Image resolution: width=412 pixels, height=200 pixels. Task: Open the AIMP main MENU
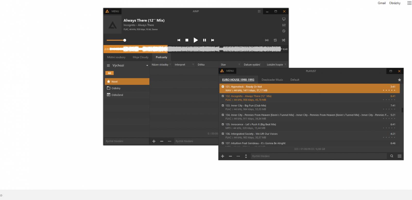point(113,11)
